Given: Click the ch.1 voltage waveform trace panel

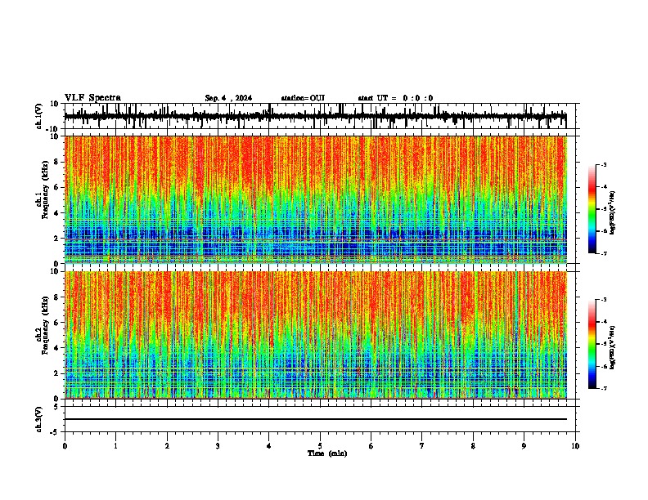Looking at the screenshot, I should pyautogui.click(x=320, y=116).
